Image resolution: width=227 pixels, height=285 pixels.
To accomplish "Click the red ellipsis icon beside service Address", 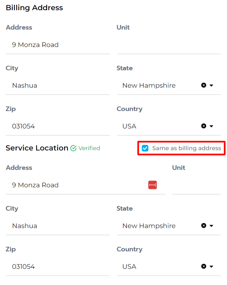I will coord(152,185).
